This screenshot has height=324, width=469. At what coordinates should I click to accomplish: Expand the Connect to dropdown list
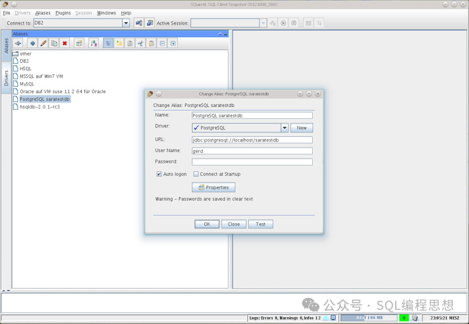126,23
